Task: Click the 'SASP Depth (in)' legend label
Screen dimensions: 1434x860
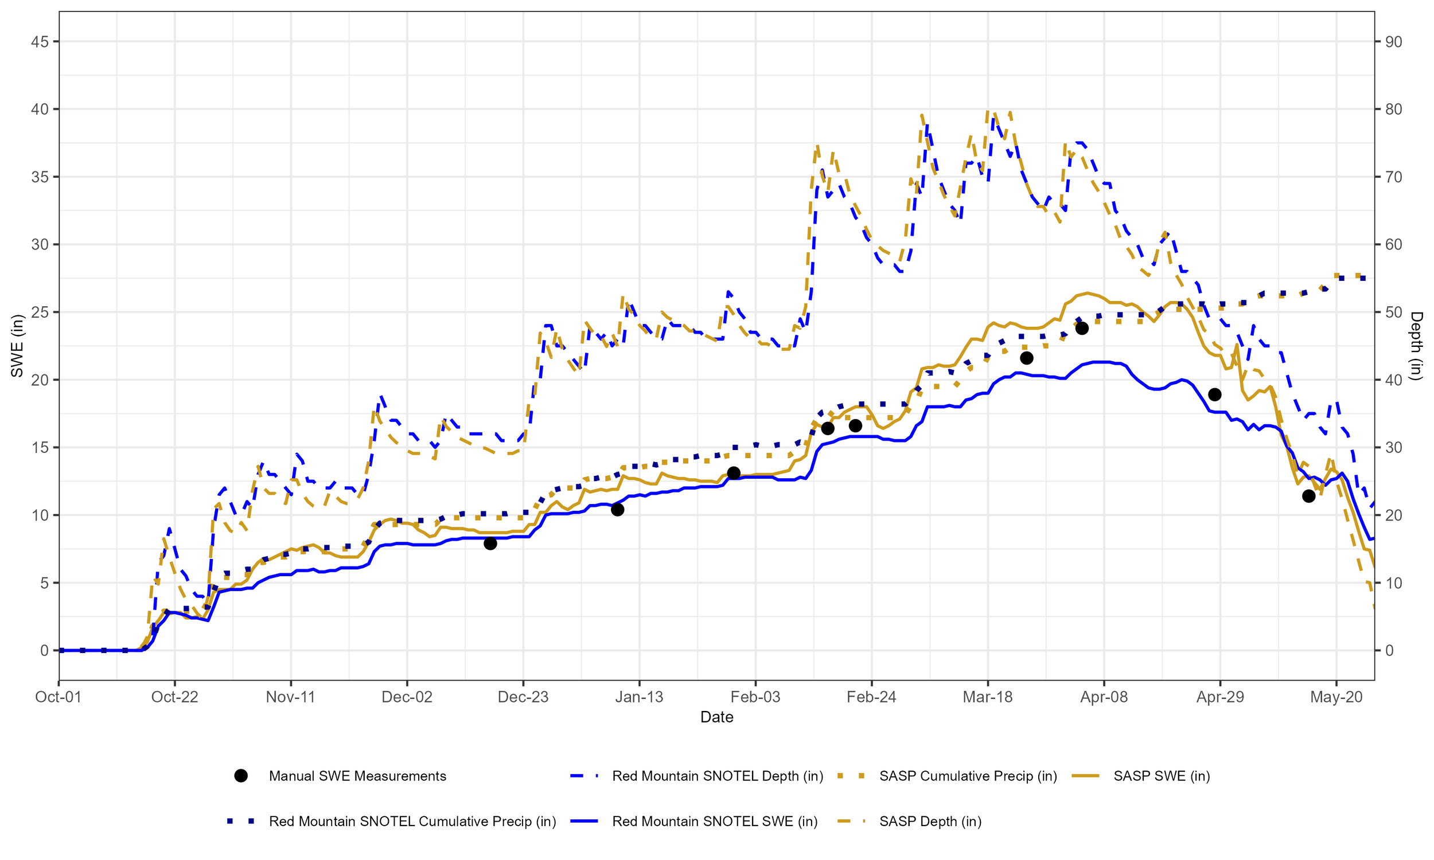Action: pyautogui.click(x=930, y=821)
